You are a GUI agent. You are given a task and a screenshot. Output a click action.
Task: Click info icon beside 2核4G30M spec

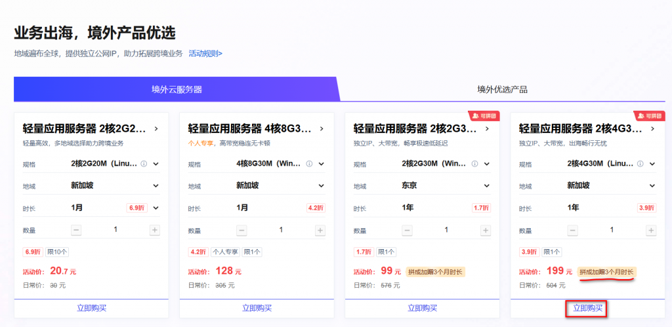[x=640, y=164]
